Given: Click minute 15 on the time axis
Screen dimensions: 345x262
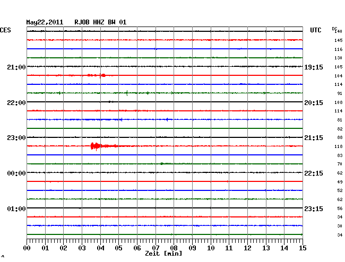Looking at the screenshot, I should tap(303, 248).
